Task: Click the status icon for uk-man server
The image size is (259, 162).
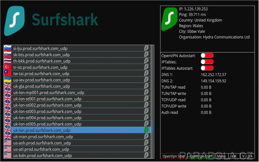Action: click(x=146, y=136)
